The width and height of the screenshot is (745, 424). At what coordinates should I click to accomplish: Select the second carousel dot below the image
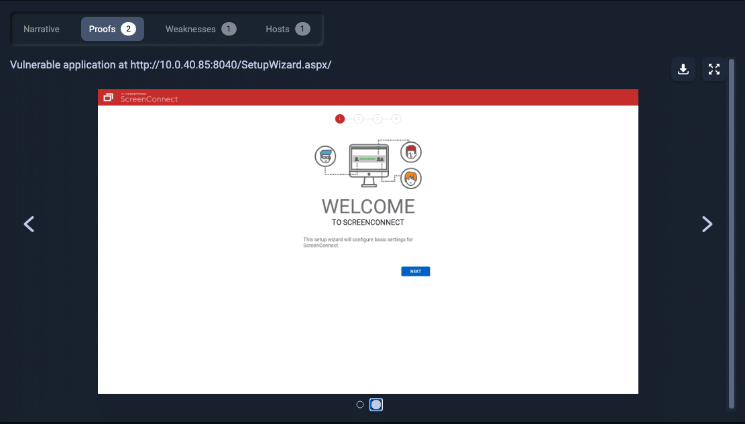[376, 404]
